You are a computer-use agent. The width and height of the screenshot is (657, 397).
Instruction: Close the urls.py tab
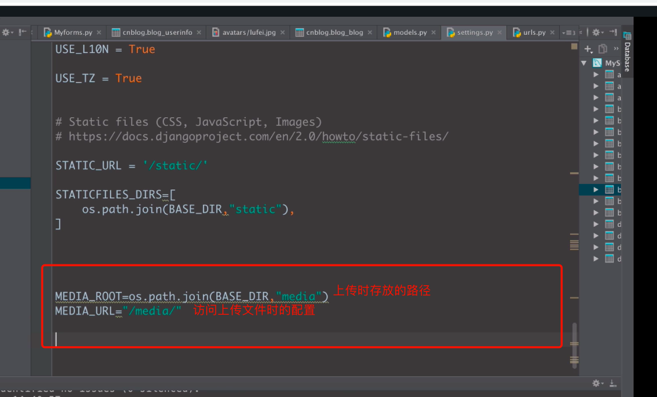[x=553, y=32]
